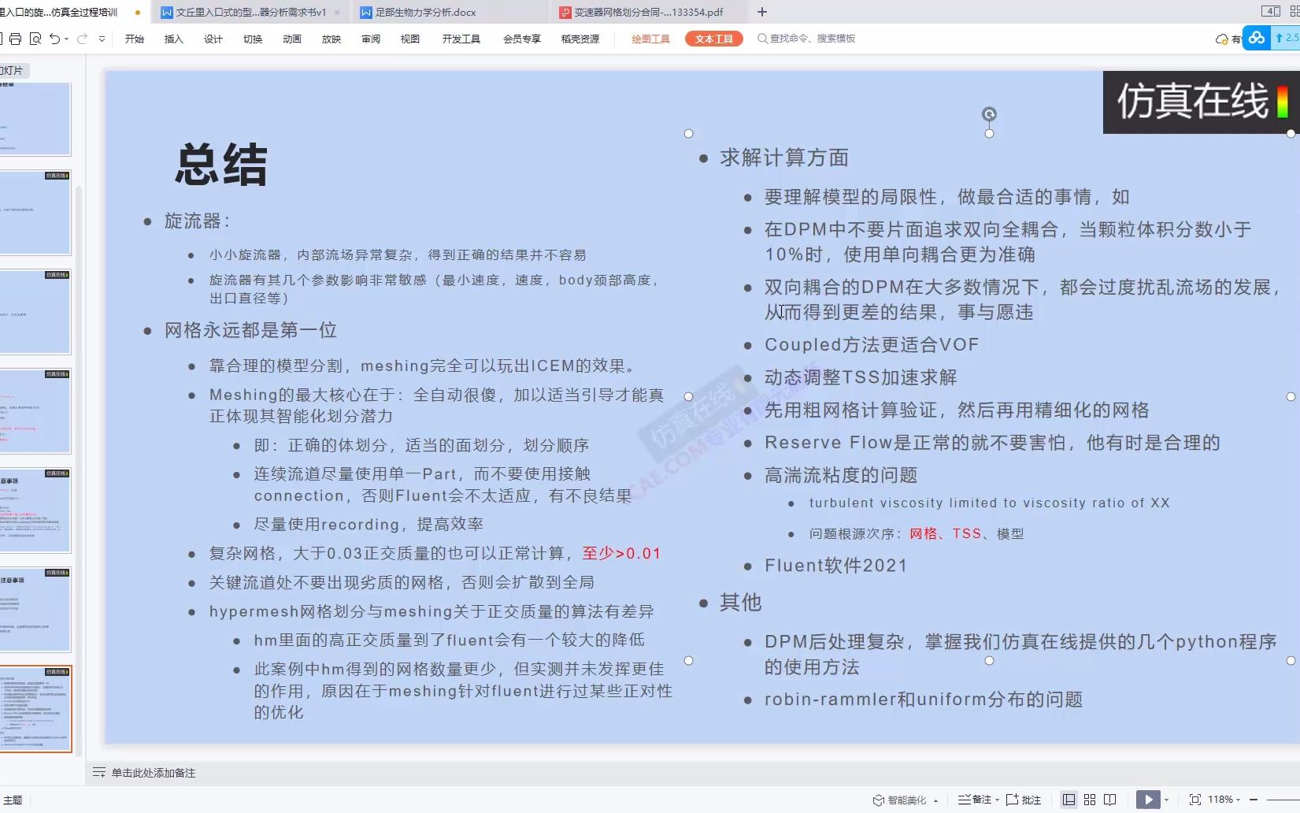Screen dimensions: 1300x813
Task: Click the Baidu cloud sync icon
Action: [1257, 38]
